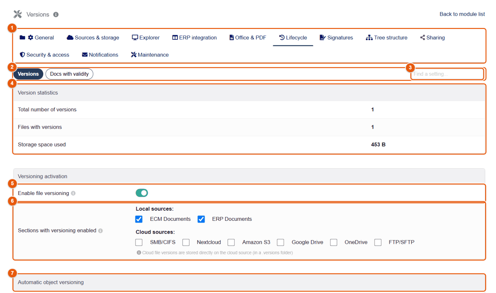Screen dimensions: 496x293
Task: Check the SMB/CIFS checkbox
Action: 139,242
